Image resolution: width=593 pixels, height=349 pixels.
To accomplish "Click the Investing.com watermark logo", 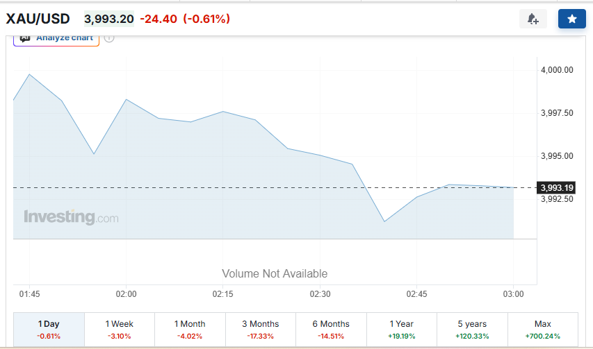I will 71,217.
